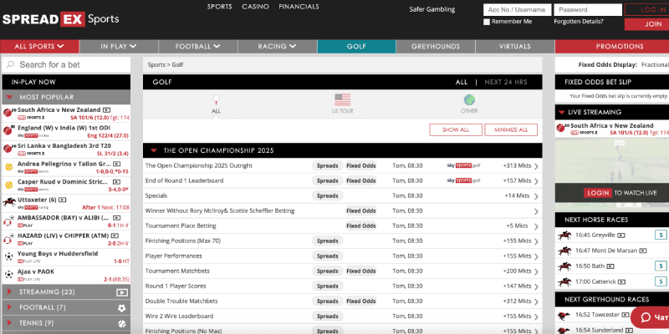Viewport: 669px width, 334px height.
Task: Click the JOIN button
Action: [x=646, y=24]
